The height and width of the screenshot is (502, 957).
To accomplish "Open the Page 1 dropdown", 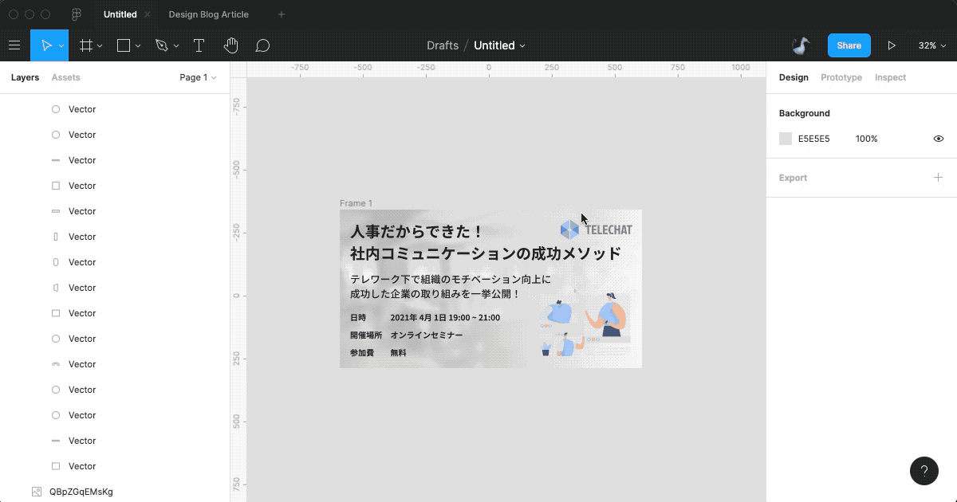I will click(198, 77).
